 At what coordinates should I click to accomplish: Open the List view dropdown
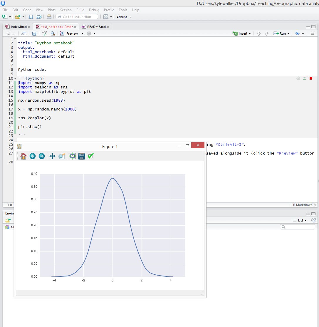[x=300, y=220]
